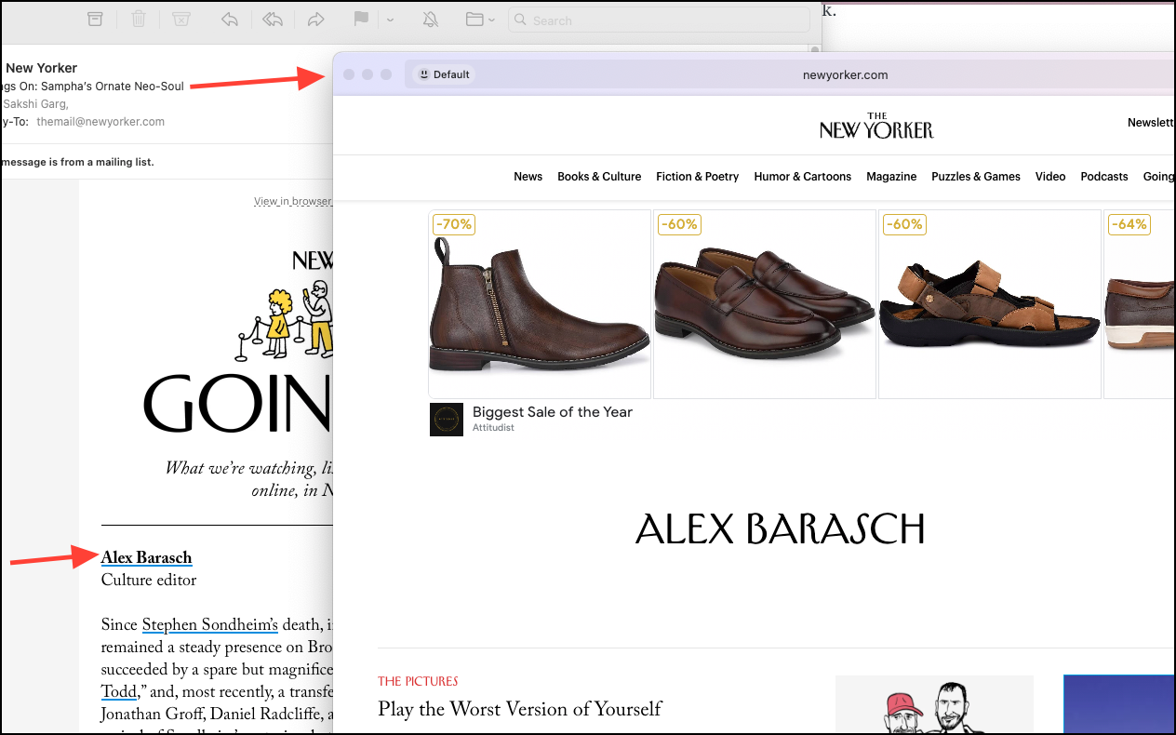Open the Move to folder dropdown in Mail

(x=480, y=20)
